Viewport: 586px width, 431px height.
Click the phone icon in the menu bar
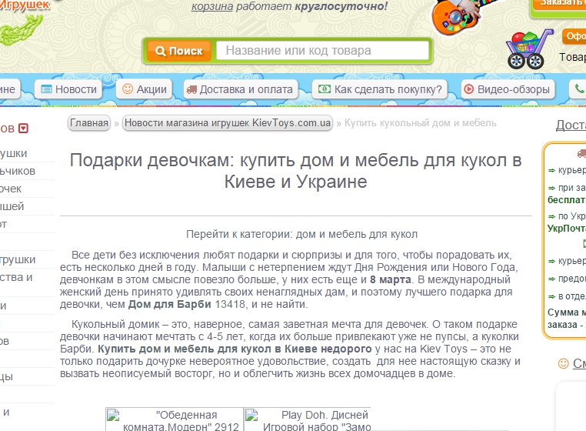click(579, 89)
